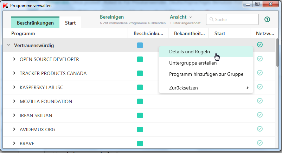Expand IRFAN SKILJAN group

pos(14,115)
